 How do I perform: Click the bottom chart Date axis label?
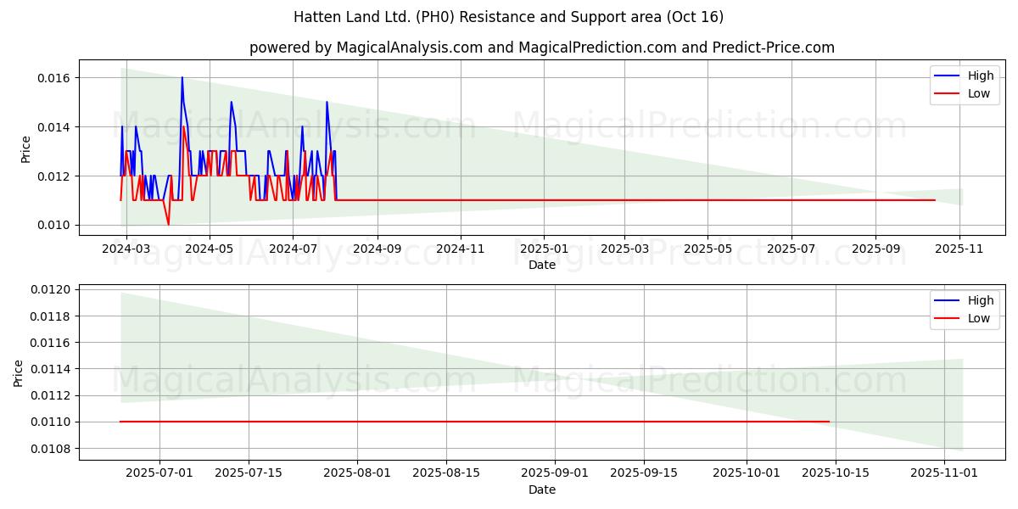(541, 489)
